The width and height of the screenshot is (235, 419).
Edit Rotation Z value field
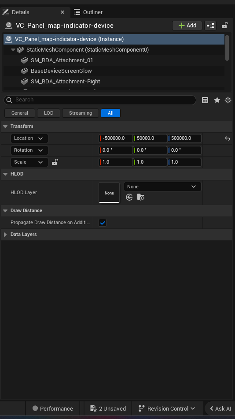click(x=184, y=150)
